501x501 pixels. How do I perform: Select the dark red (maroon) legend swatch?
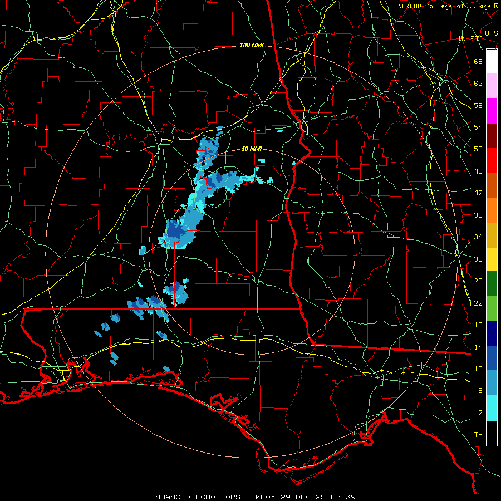[492, 135]
